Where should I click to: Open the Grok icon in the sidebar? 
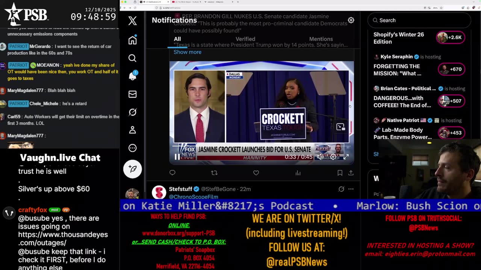(x=132, y=112)
